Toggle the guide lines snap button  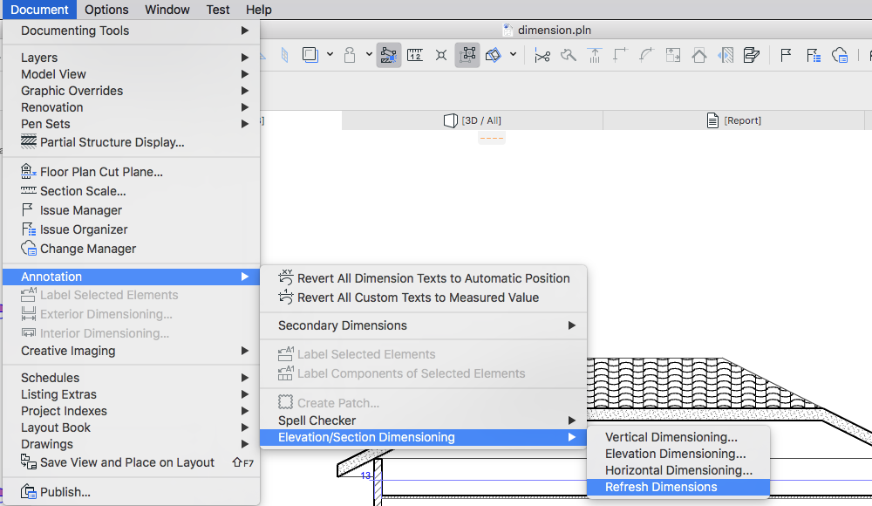[x=389, y=55]
